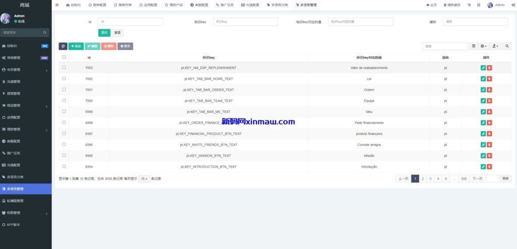Edit the 'Convide amigos' row
Image resolution: width=517 pixels, height=249 pixels.
(x=483, y=145)
